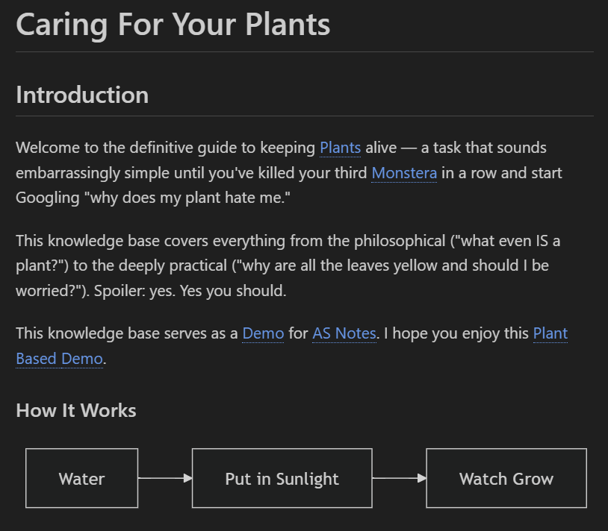Screen dimensions: 608x531
Task: Click the Caring For Your Plants title
Action: click(173, 25)
